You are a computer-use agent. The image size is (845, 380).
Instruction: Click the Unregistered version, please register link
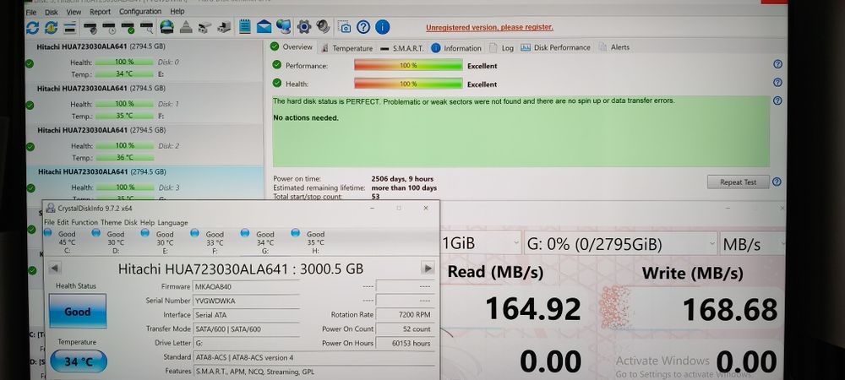(x=489, y=28)
